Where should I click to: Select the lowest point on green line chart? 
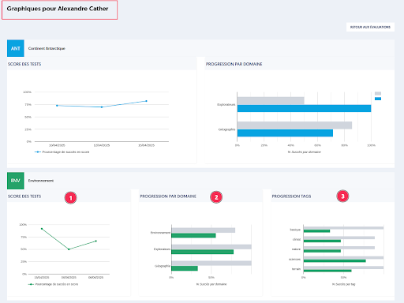tap(69, 249)
